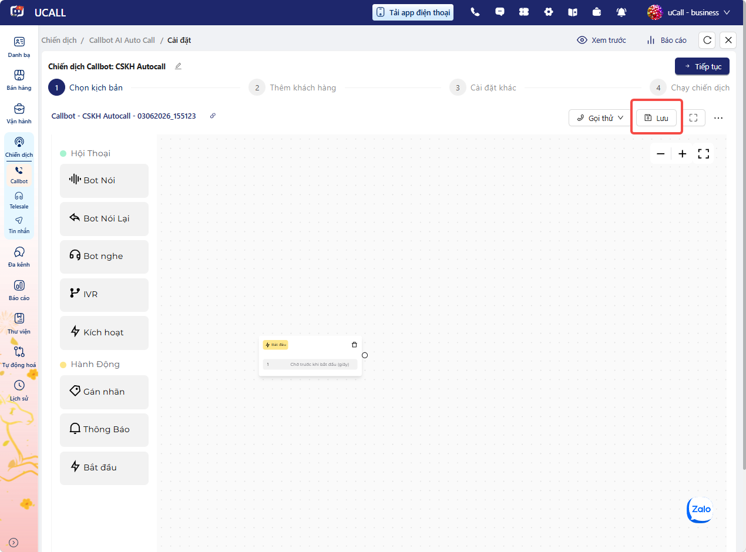This screenshot has height=552, width=746.
Task: Click the Hội Thoại section heading
Action: click(90, 153)
